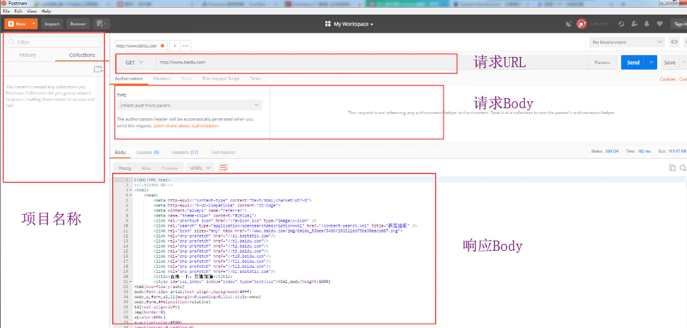Click the magnifier icon in Filter box

(x=12, y=42)
